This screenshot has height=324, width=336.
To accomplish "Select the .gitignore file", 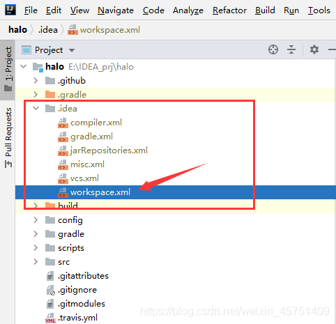I will point(176,290).
